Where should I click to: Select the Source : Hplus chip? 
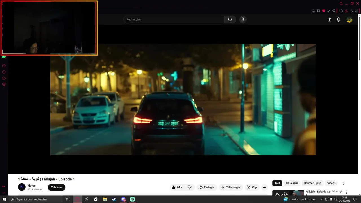313,183
